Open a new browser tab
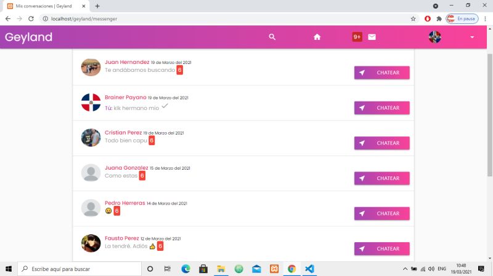The height and width of the screenshot is (276, 493). coord(97,6)
